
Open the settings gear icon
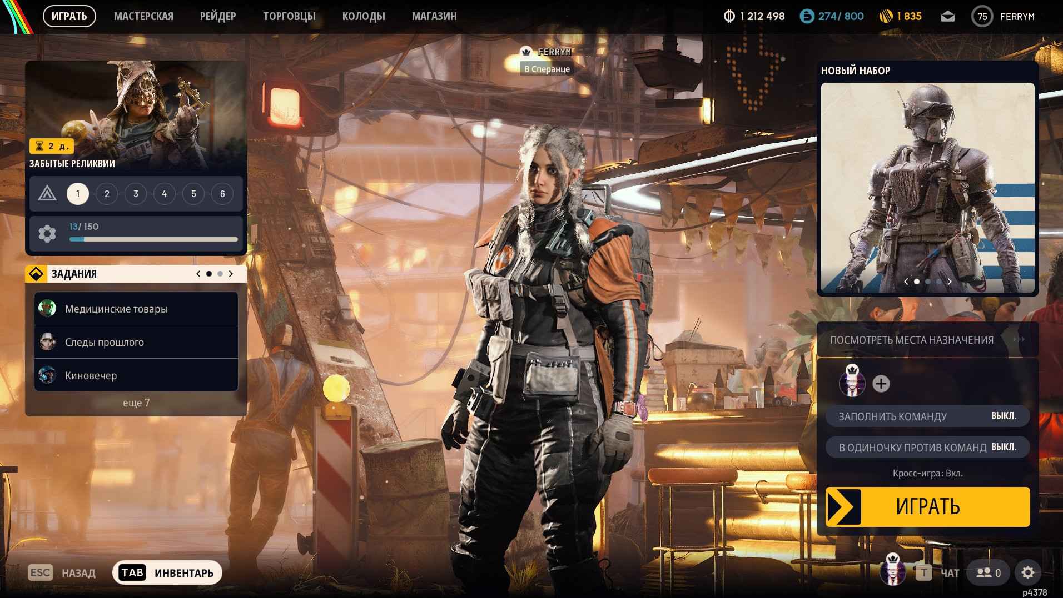pyautogui.click(x=1028, y=572)
